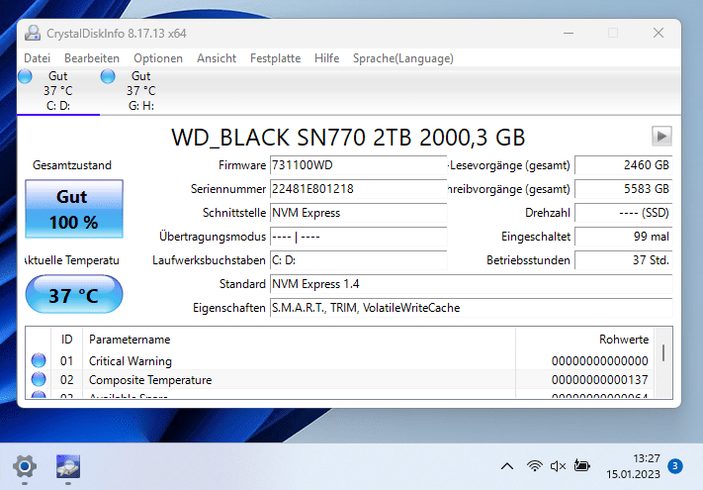Open notifications badge showing 3

tap(675, 466)
